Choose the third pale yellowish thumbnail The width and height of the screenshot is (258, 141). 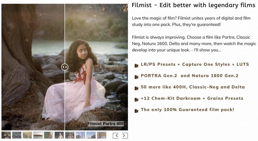pos(27,135)
